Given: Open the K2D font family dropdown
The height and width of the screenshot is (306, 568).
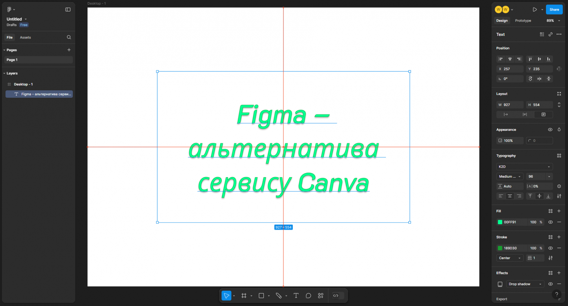Looking at the screenshot, I should [x=524, y=167].
